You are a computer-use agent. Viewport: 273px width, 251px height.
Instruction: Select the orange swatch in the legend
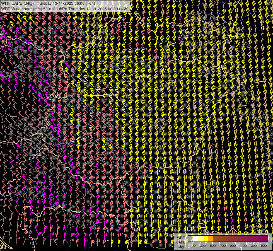[210, 238]
